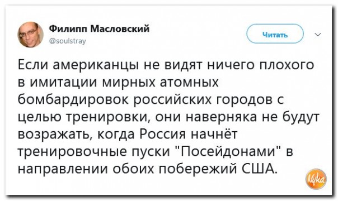338x201 pixels.
Task: Click the word "бомбардировок" in the tweet
Action: pos(73,100)
